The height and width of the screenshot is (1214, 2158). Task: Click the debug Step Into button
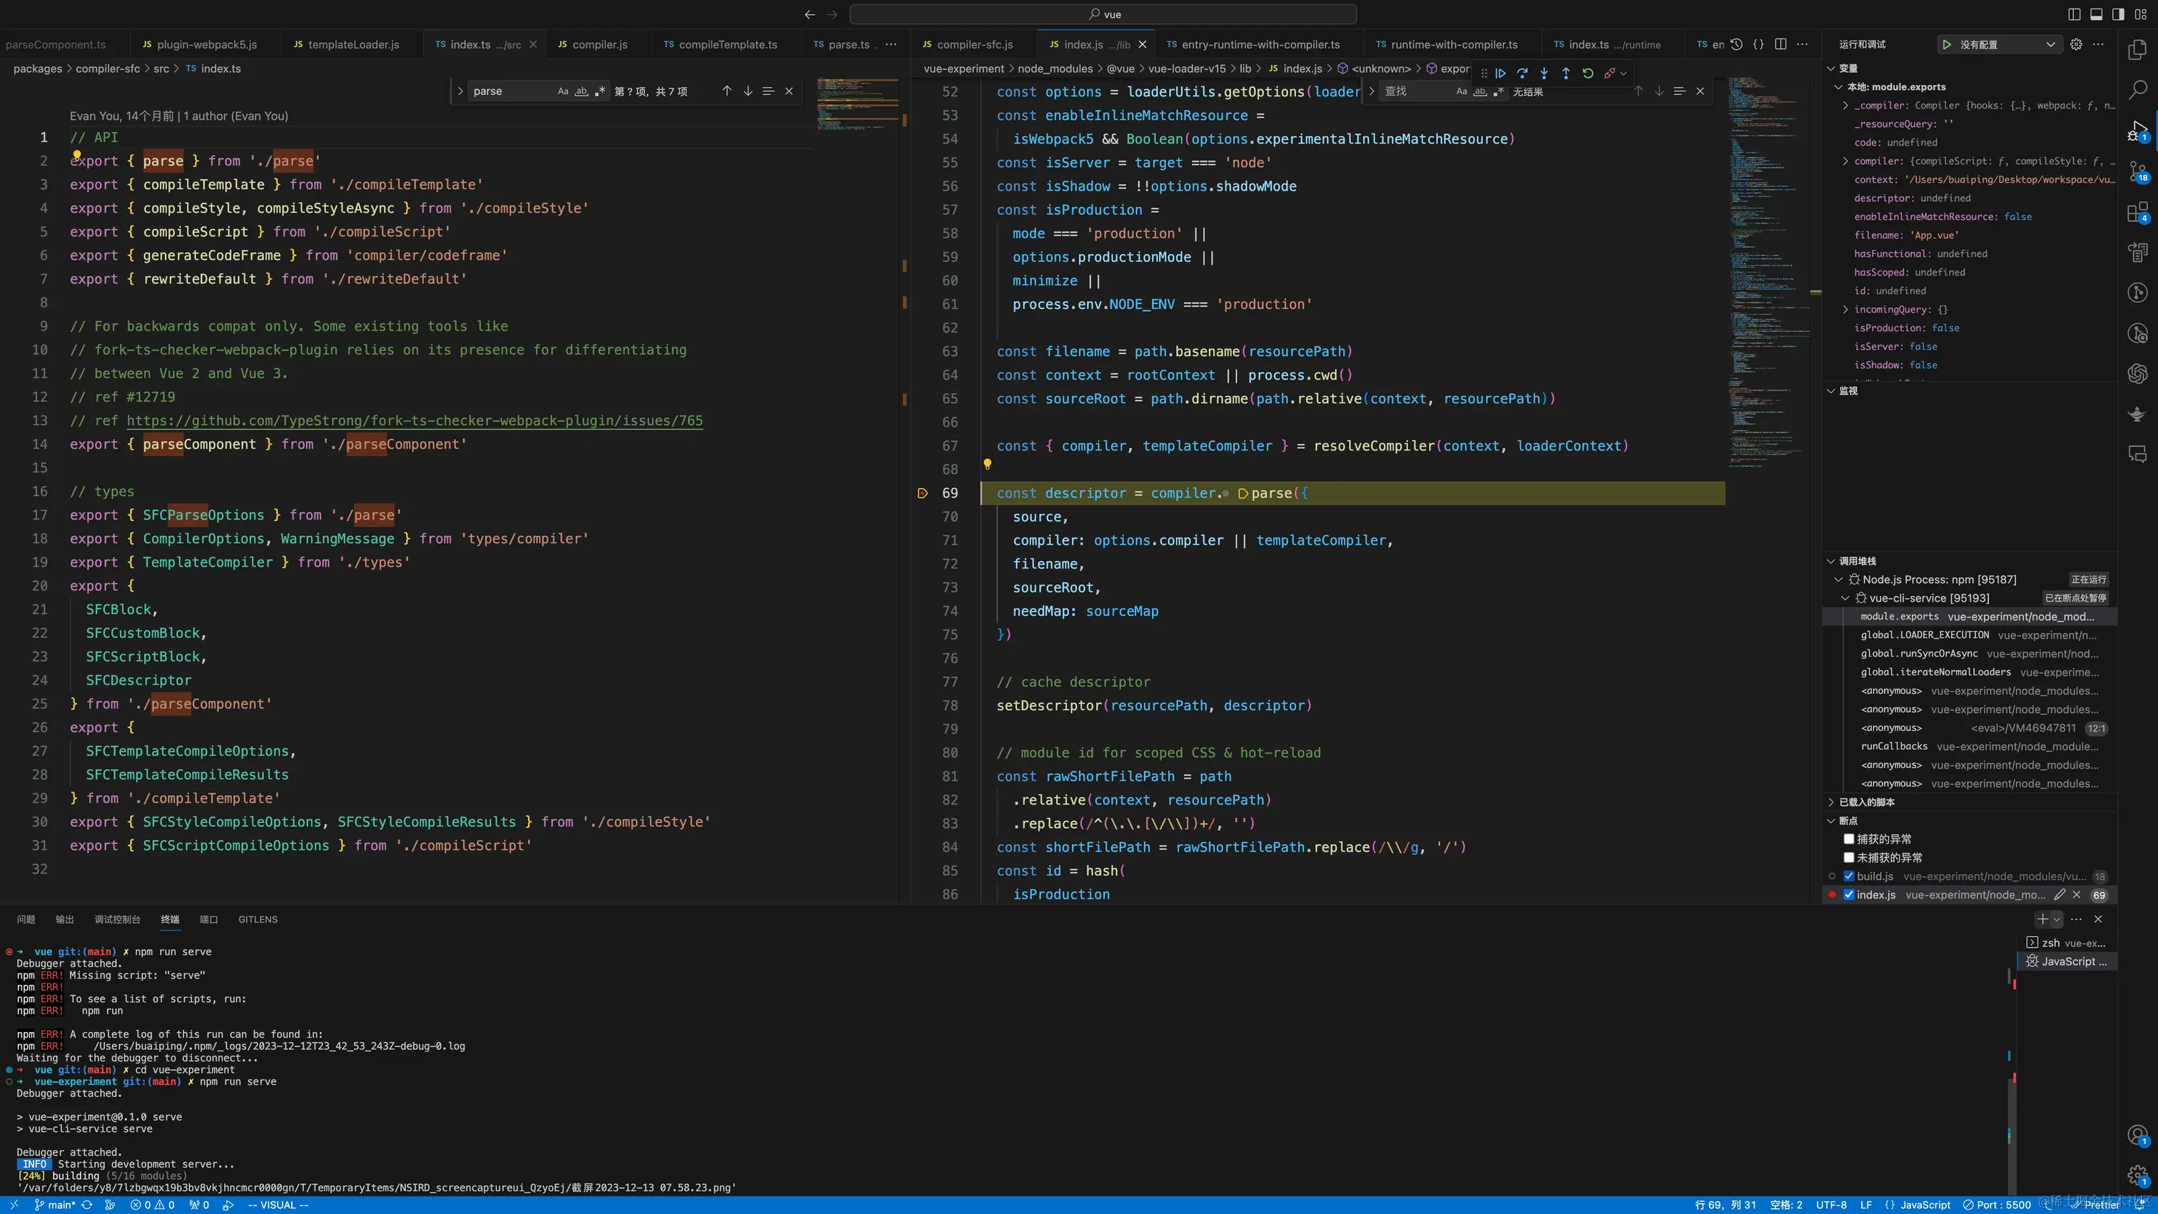click(x=1544, y=73)
